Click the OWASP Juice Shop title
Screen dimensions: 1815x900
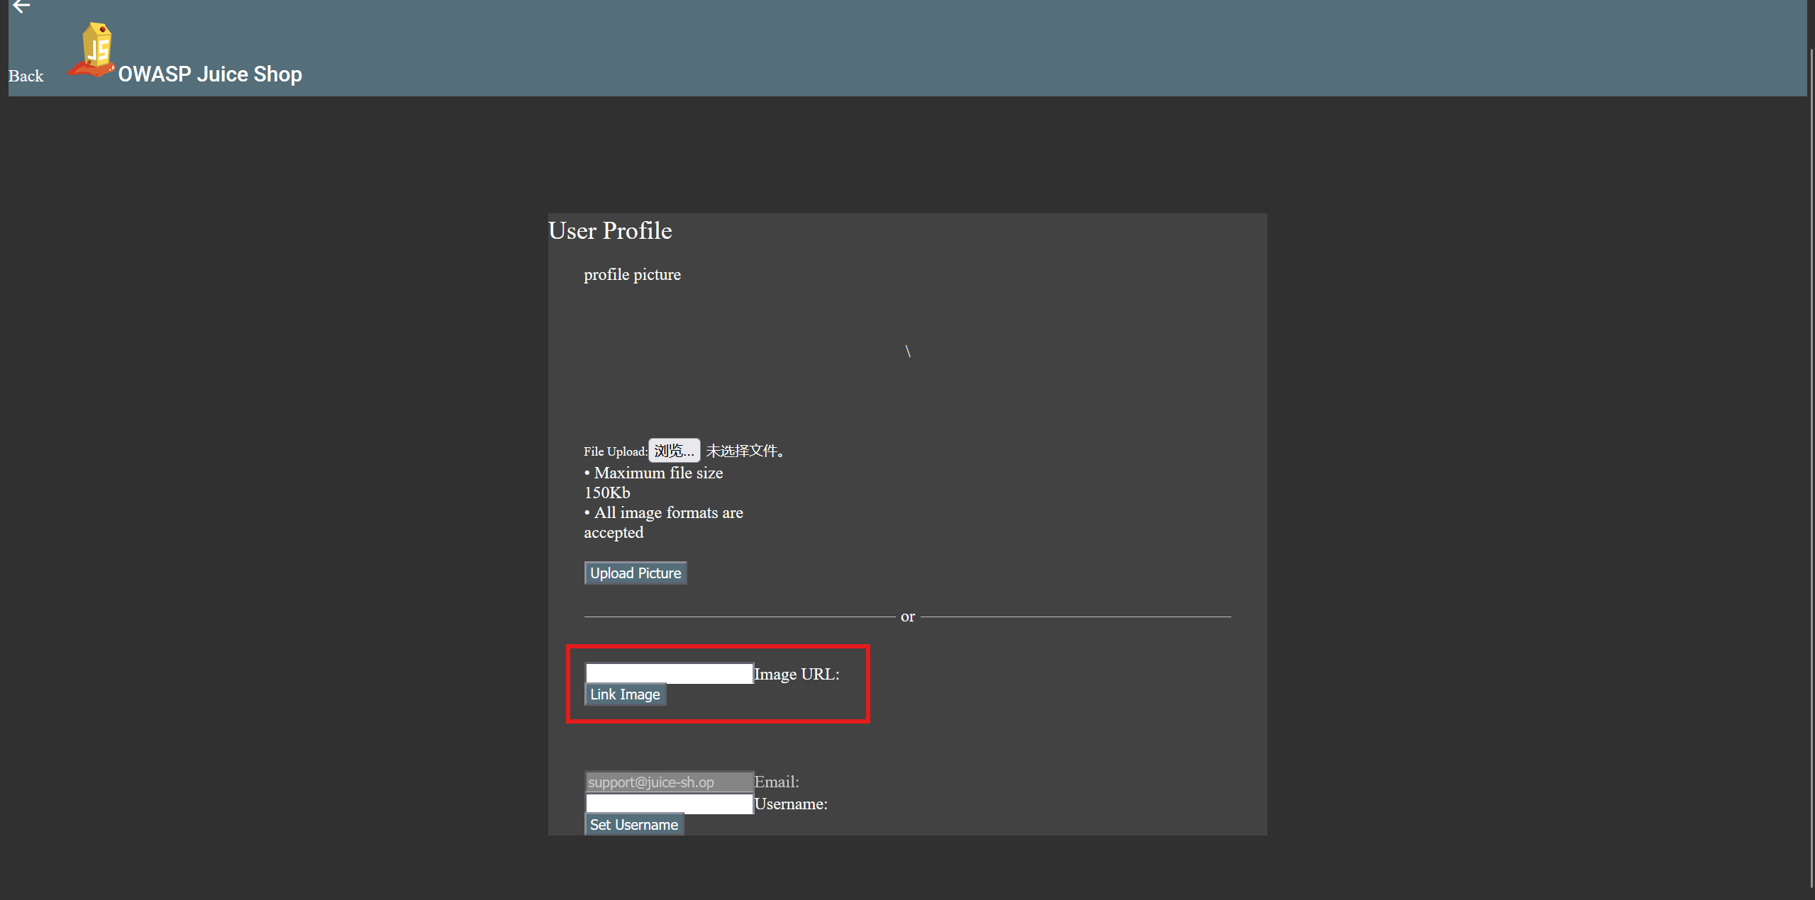coord(210,74)
